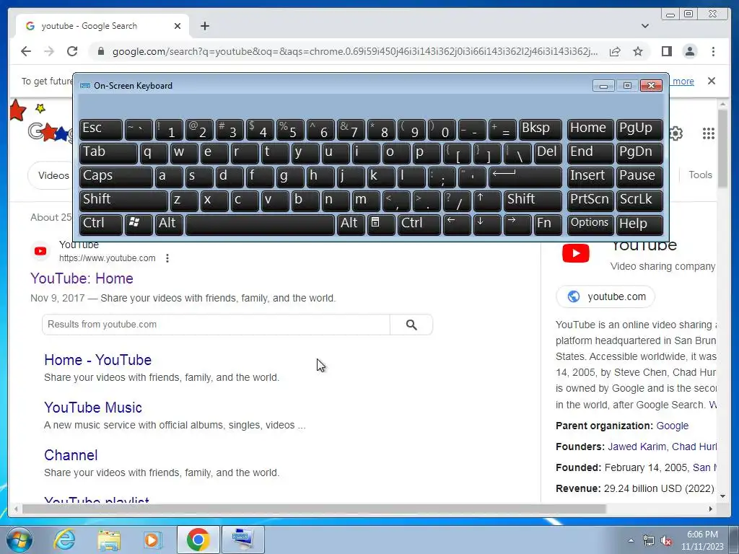Image resolution: width=739 pixels, height=554 pixels.
Task: Toggle the right Ctrl key on keyboard
Action: (x=419, y=224)
